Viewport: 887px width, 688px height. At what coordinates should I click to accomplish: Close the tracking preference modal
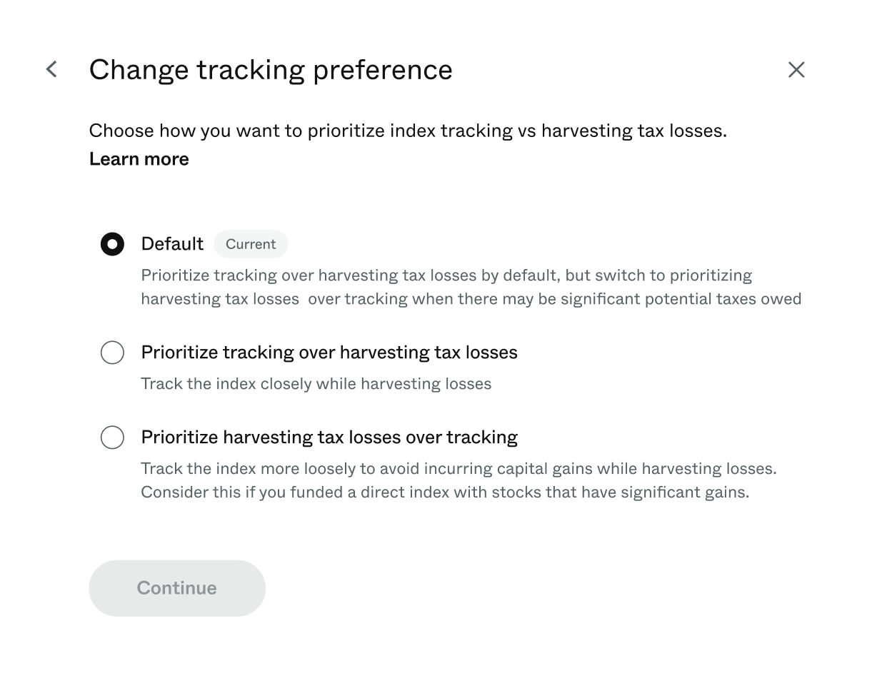pos(796,70)
